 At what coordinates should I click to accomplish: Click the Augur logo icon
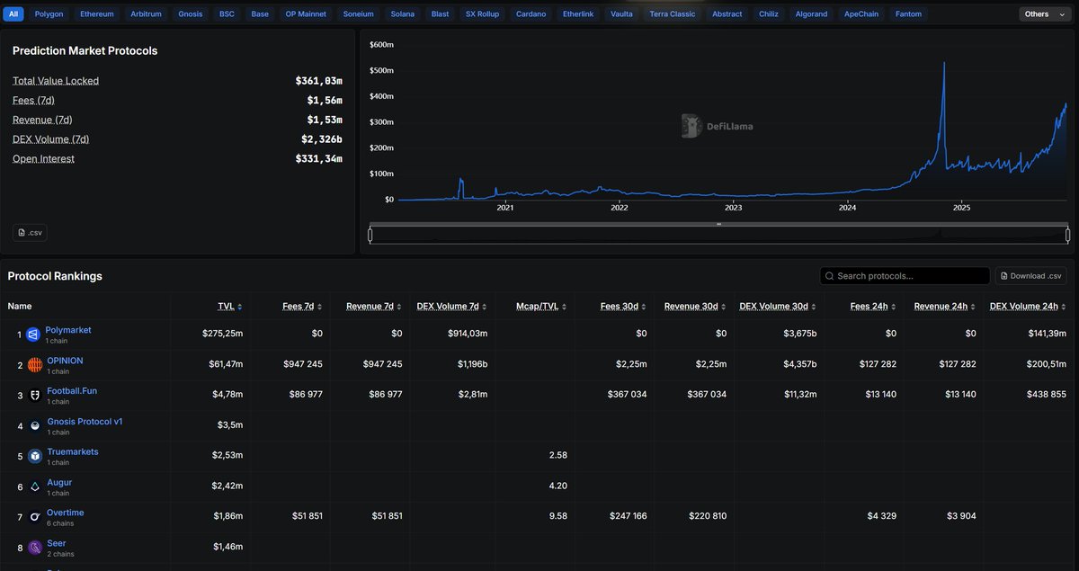34,487
